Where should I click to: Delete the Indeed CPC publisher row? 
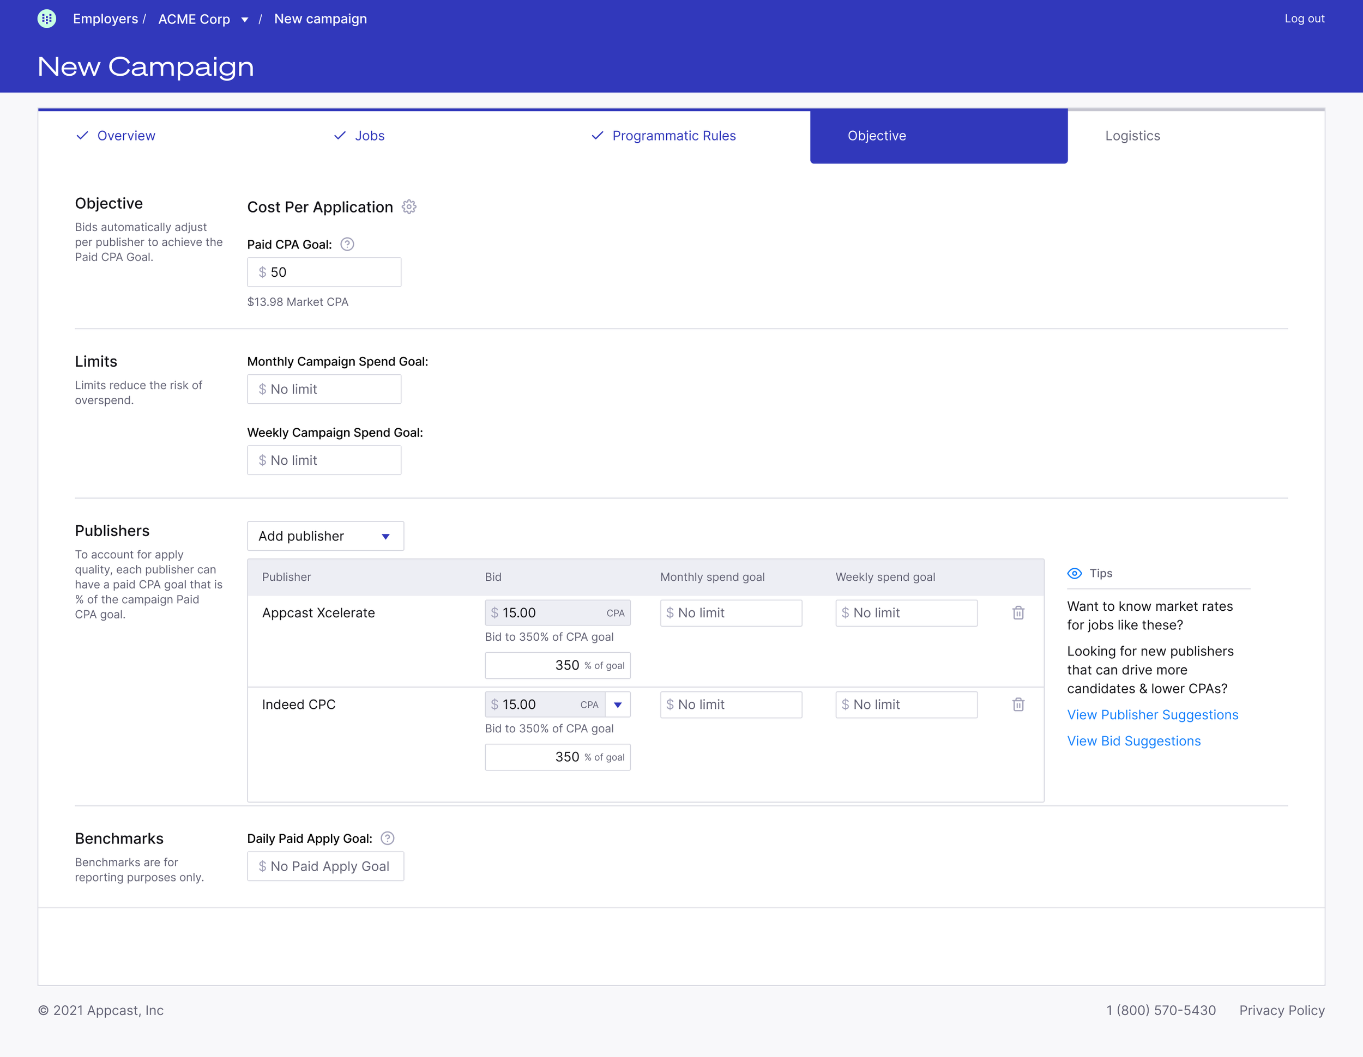click(1018, 704)
